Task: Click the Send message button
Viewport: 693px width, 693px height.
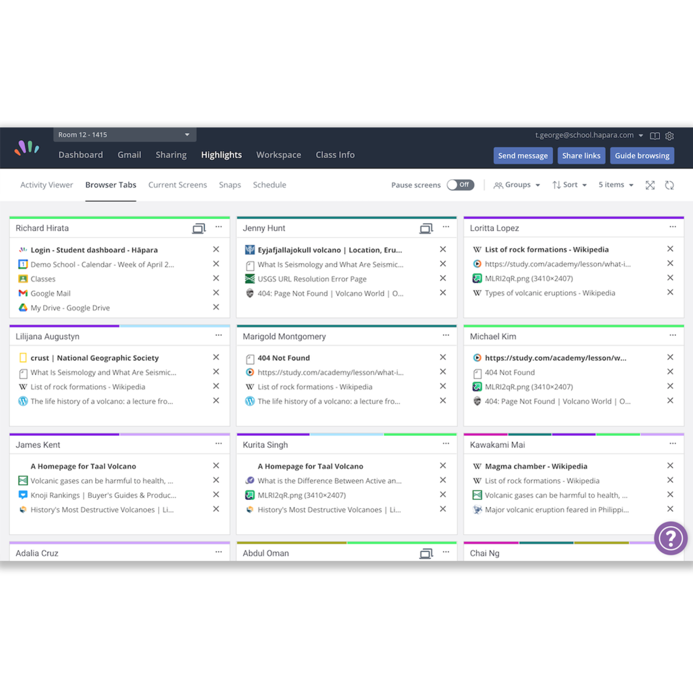Action: coord(522,155)
